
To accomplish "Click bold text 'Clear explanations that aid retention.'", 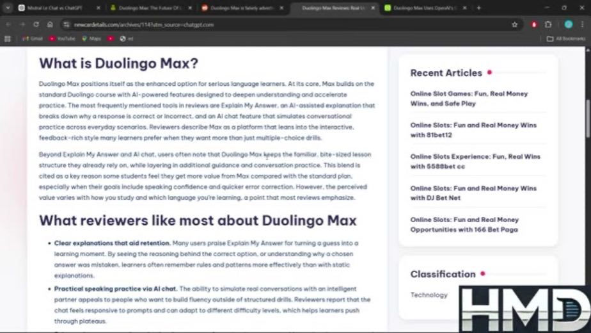I will click(113, 243).
